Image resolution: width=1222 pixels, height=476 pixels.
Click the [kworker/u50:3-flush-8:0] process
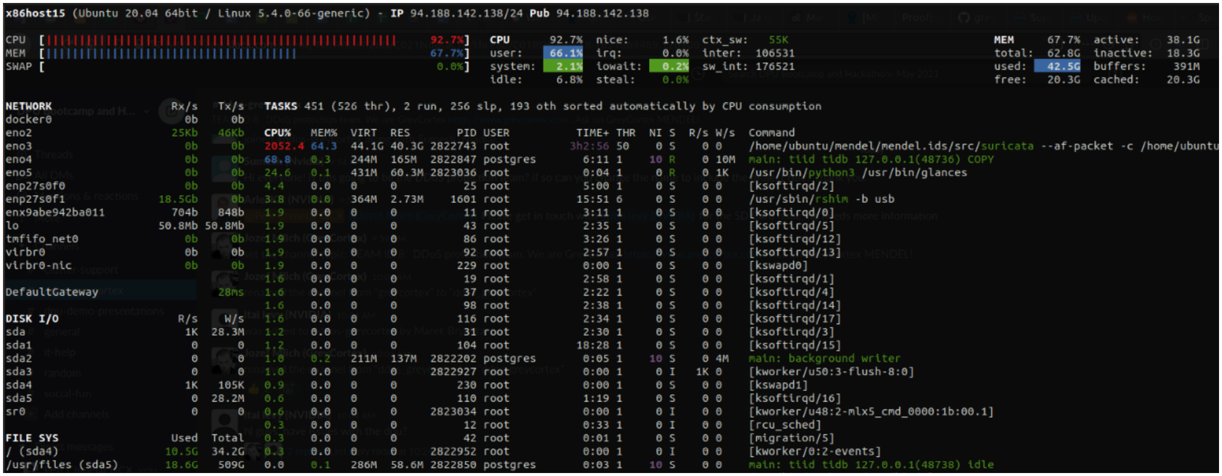point(831,371)
